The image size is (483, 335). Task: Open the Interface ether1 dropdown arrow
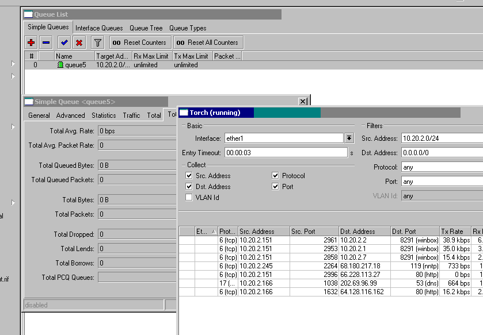point(349,138)
